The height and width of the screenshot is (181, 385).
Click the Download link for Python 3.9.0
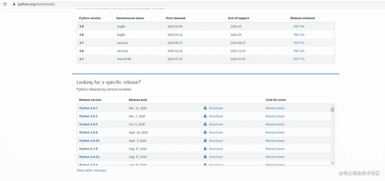pos(216,124)
